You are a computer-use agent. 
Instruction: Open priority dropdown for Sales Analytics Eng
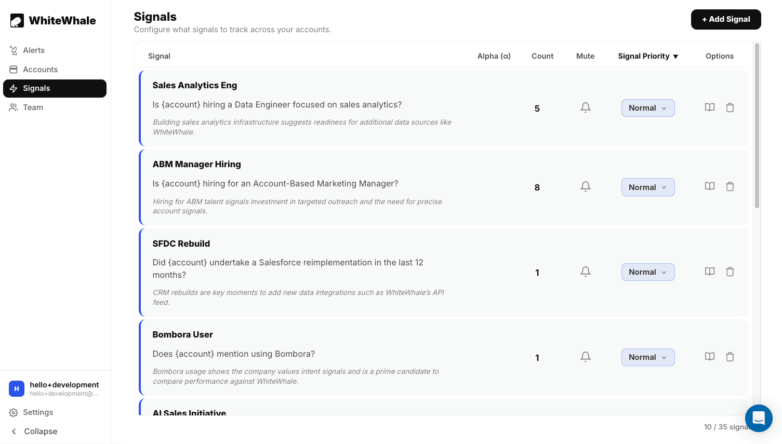(648, 108)
